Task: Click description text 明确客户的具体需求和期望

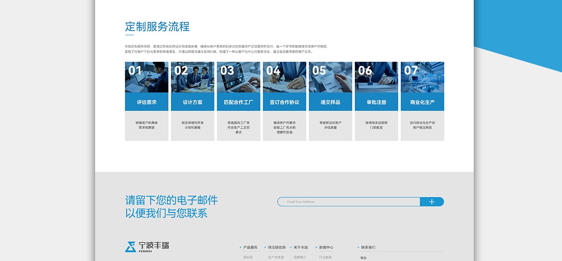Action: pyautogui.click(x=147, y=125)
